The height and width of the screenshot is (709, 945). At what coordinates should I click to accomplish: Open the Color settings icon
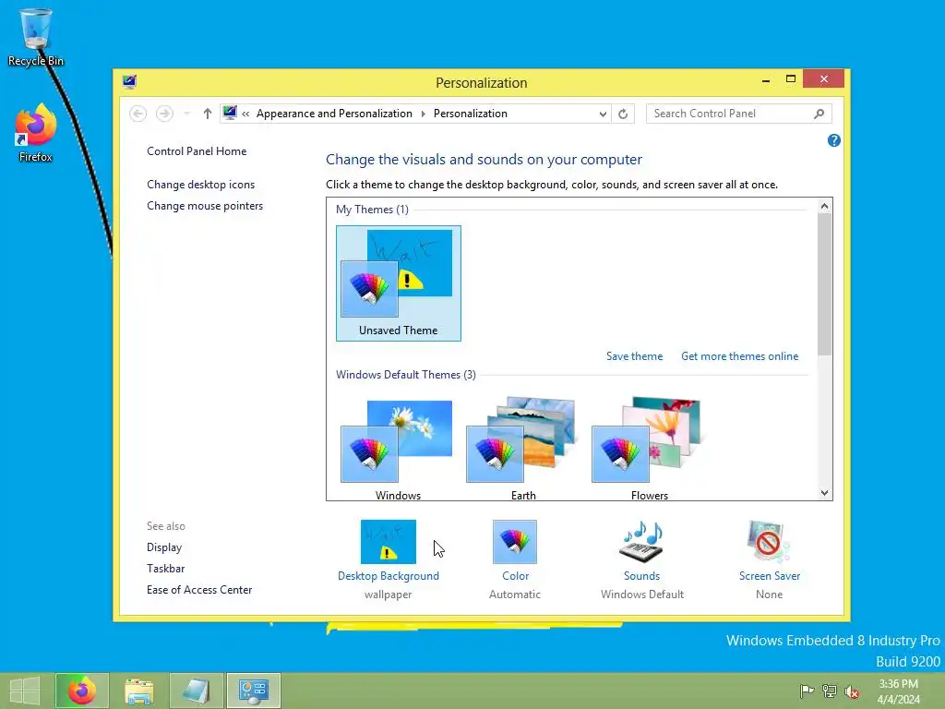[x=515, y=542]
